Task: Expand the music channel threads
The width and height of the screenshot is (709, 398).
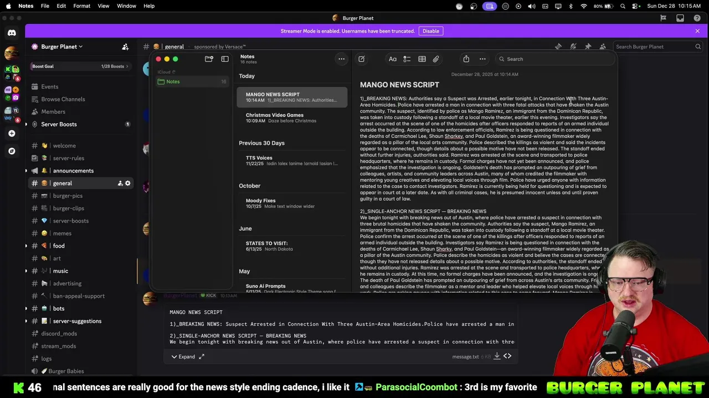Action: 26,271
